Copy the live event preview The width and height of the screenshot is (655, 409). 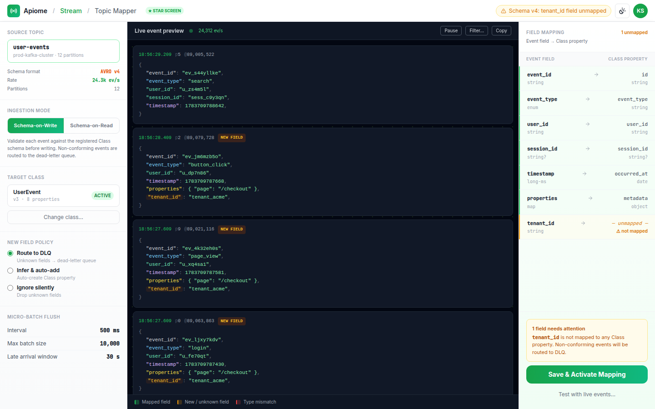click(501, 30)
